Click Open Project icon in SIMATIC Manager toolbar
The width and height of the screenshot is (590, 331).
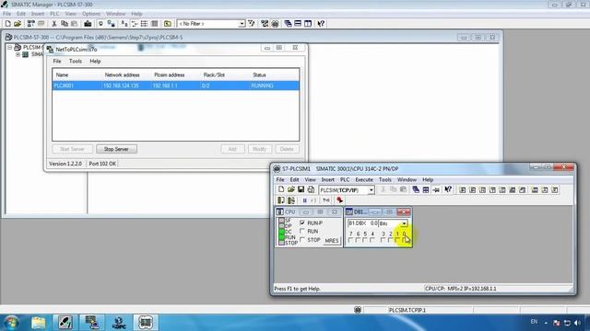pyautogui.click(x=18, y=24)
